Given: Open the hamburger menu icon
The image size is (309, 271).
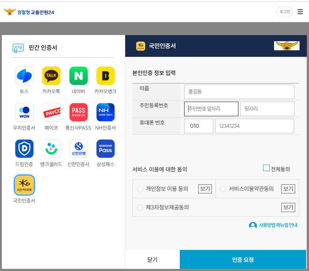Looking at the screenshot, I should coord(300,12).
